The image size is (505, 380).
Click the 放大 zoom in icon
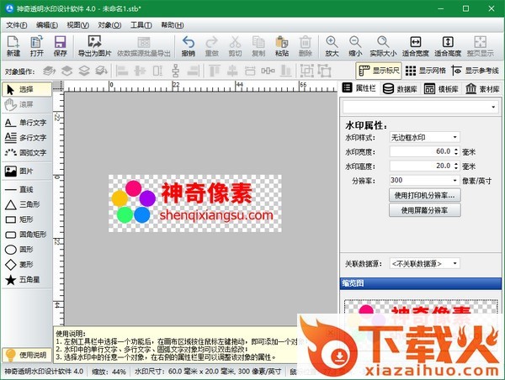coord(332,46)
